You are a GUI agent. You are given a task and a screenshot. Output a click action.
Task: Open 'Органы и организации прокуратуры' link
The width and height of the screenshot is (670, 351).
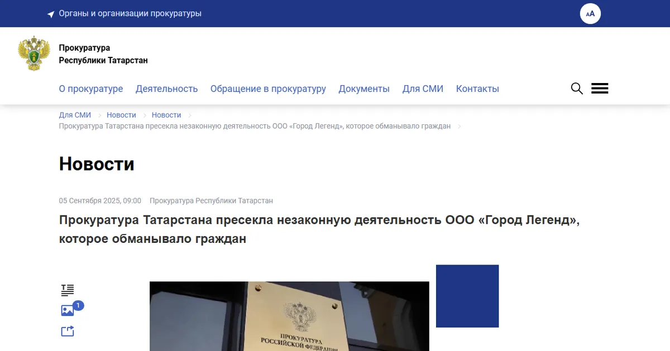(130, 13)
